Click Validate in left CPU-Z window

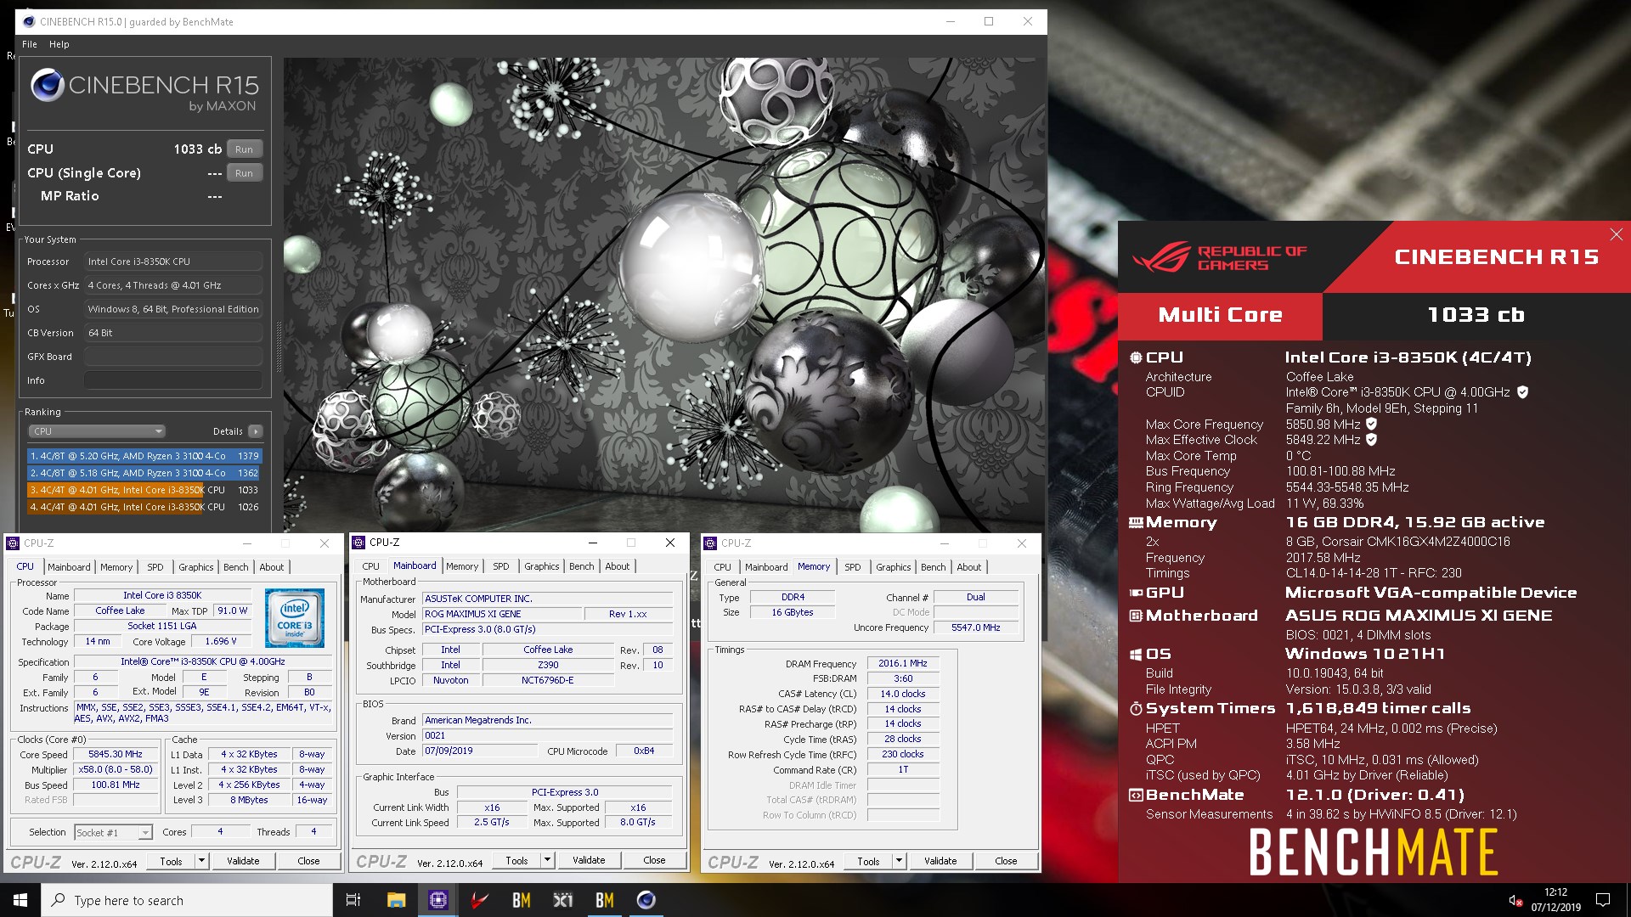(243, 861)
